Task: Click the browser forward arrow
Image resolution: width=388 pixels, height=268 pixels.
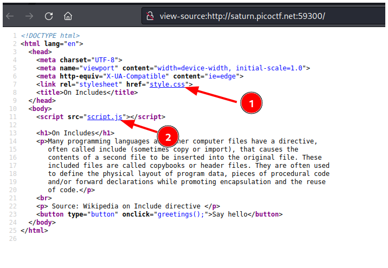Action: tap(29, 16)
